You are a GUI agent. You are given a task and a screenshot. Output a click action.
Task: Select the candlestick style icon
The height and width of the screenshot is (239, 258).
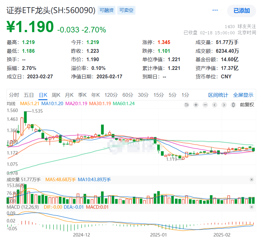(x=233, y=105)
